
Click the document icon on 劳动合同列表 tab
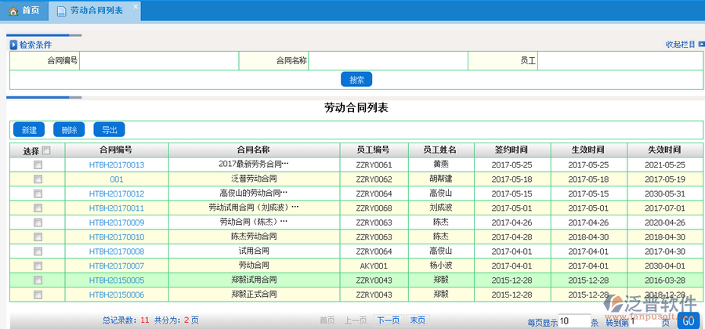62,10
